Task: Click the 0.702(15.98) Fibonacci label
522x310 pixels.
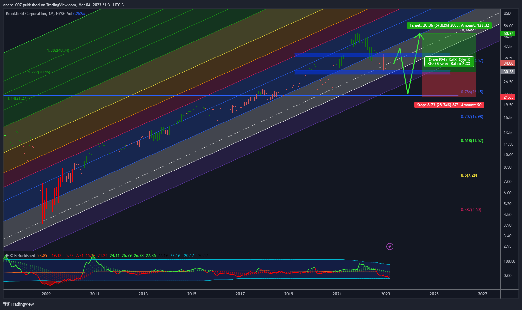Action: click(x=472, y=117)
